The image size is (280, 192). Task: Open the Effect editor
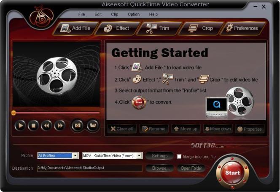(x=117, y=28)
